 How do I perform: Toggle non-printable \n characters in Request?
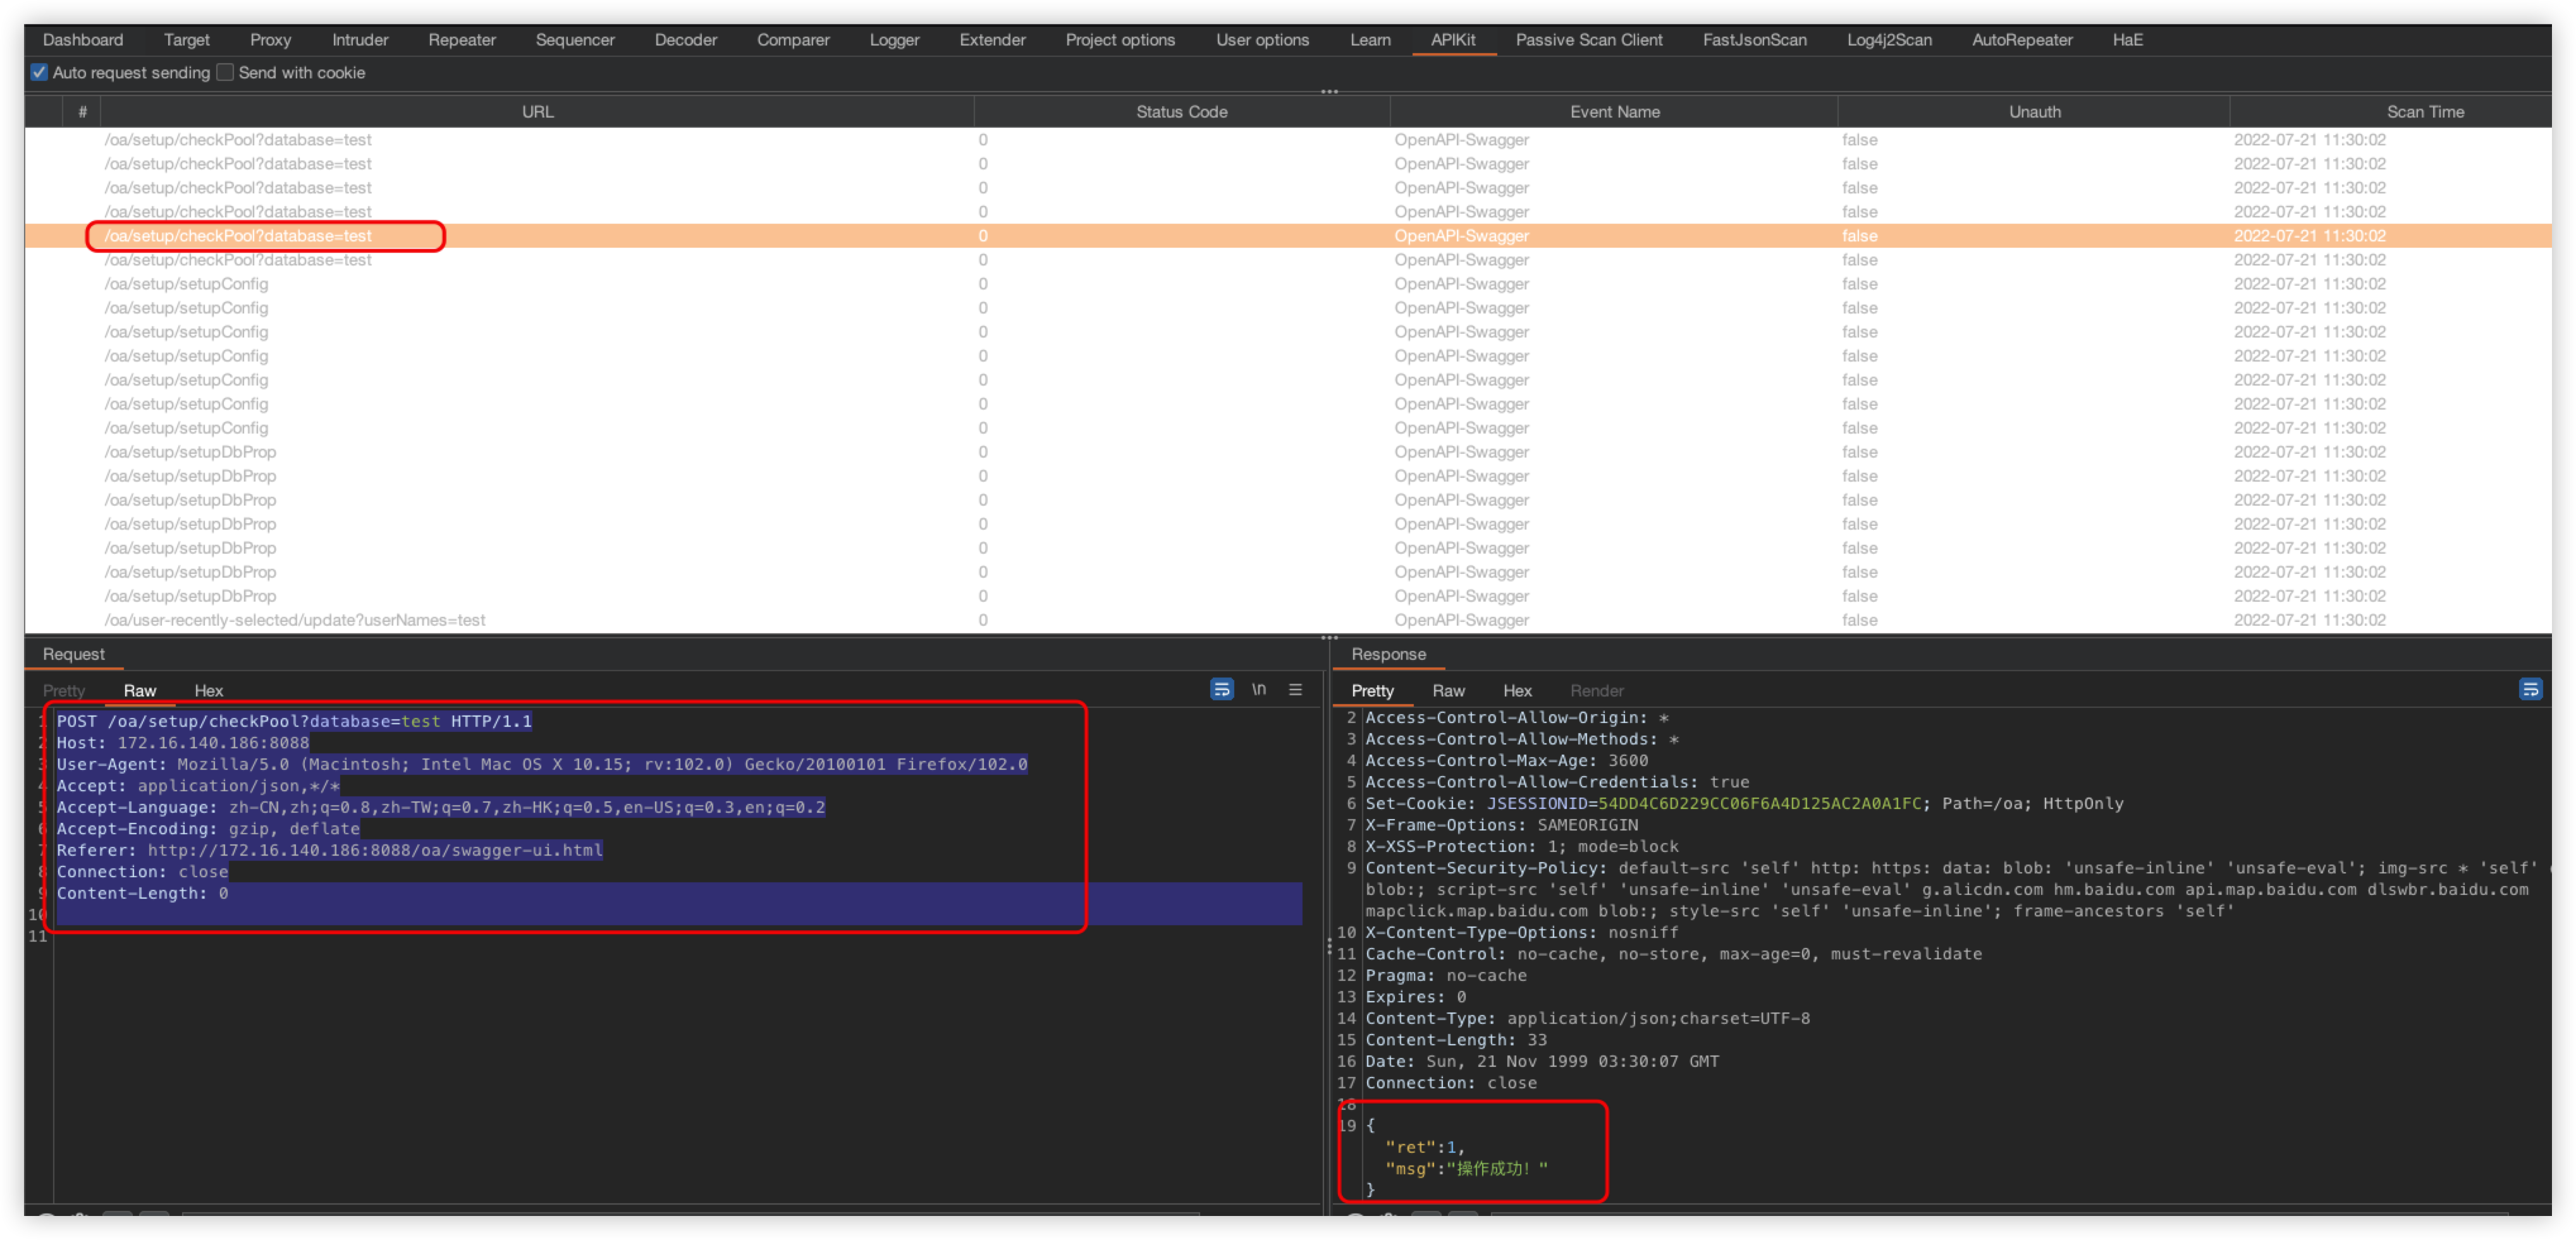(1259, 690)
